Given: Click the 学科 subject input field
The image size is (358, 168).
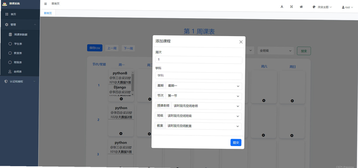Looking at the screenshot, I should 198,76.
